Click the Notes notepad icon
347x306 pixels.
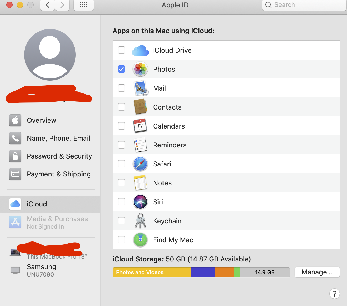140,183
